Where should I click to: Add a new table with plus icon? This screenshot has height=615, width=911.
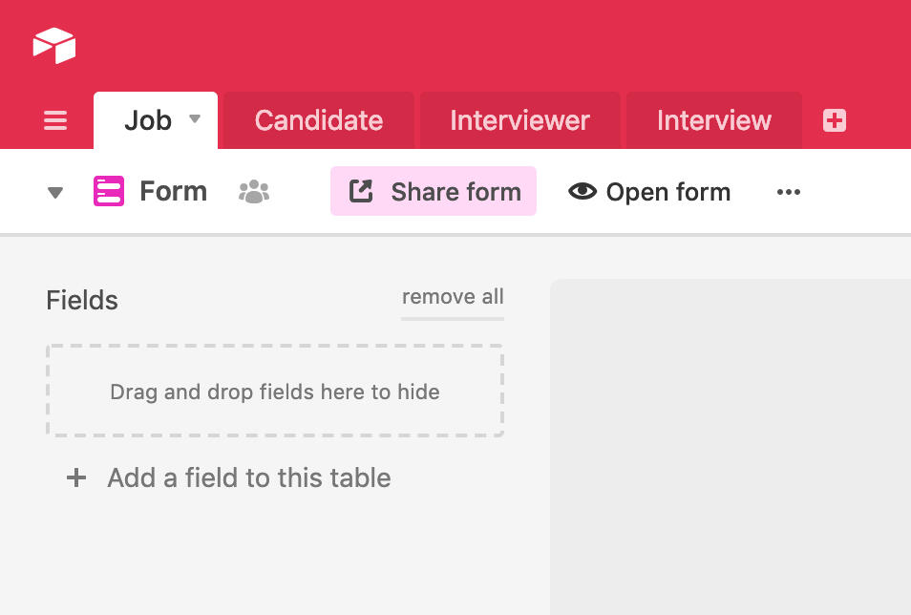click(835, 120)
